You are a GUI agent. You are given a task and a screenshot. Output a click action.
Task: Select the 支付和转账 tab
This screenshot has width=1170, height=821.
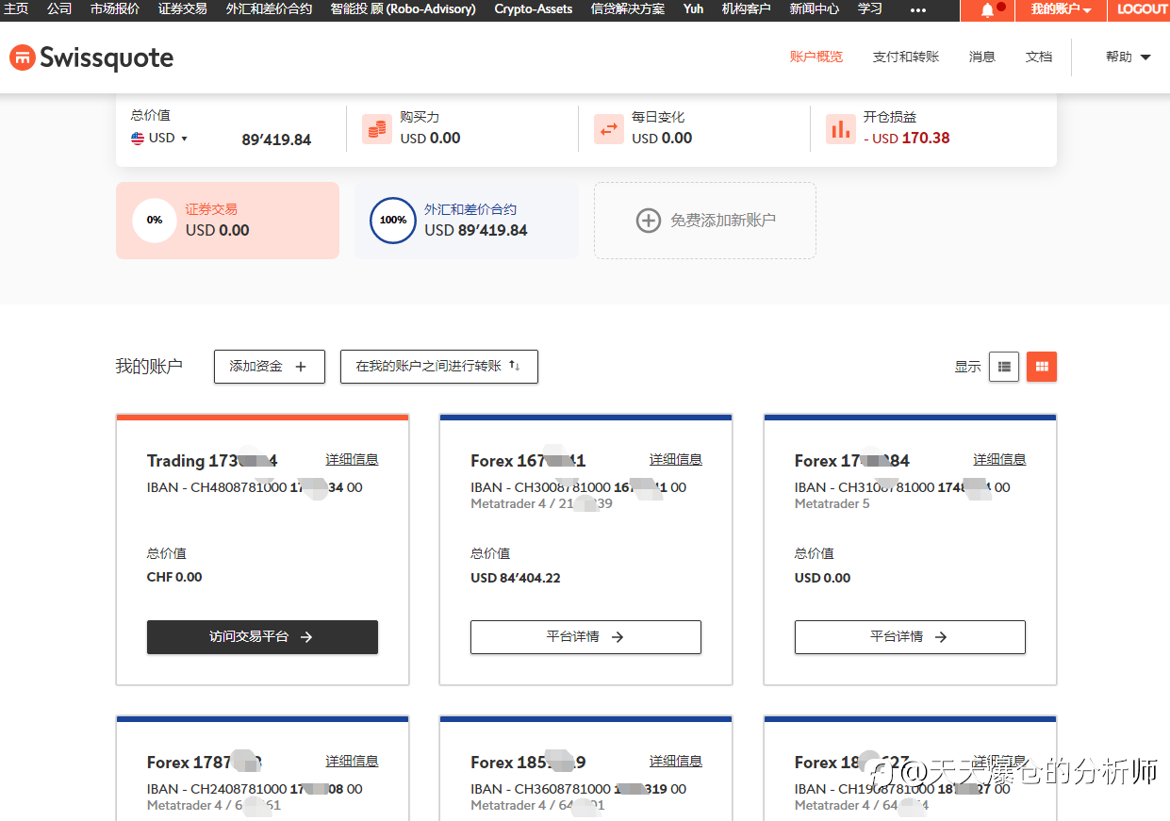906,57
